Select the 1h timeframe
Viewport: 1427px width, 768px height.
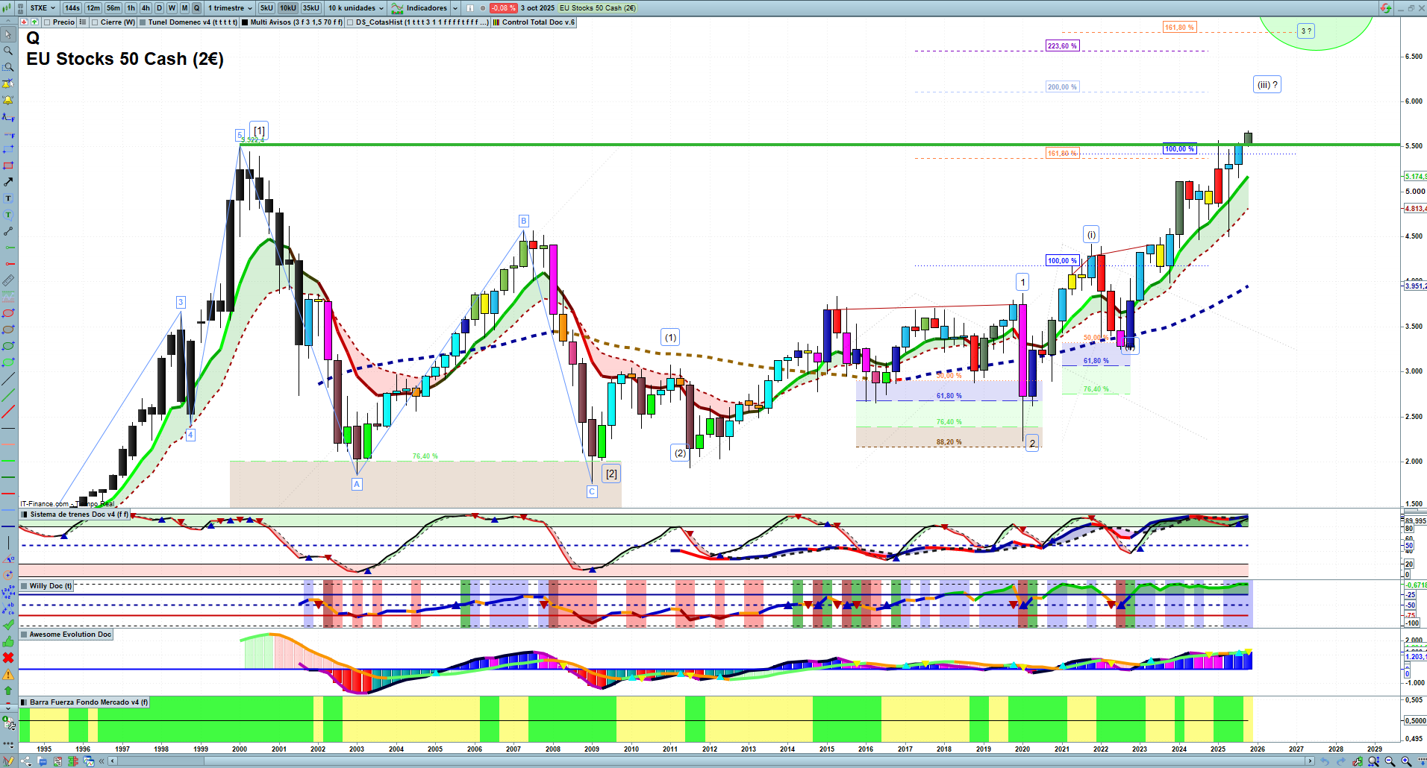click(x=131, y=8)
